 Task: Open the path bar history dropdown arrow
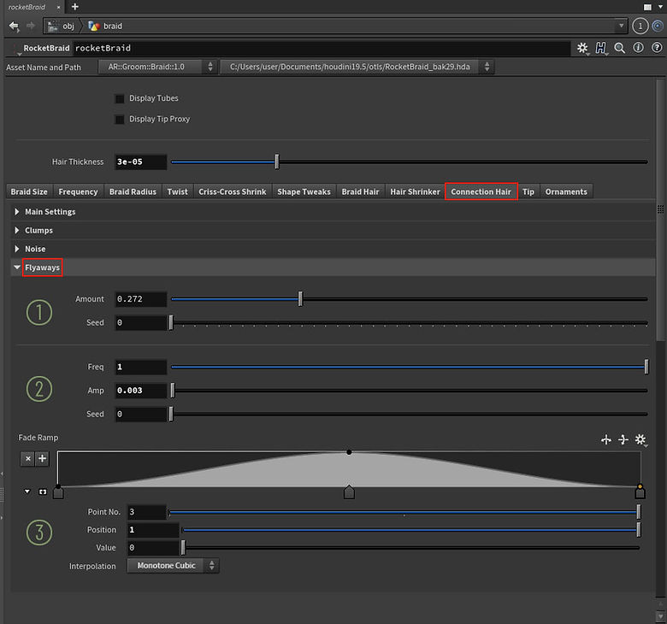[x=621, y=26]
